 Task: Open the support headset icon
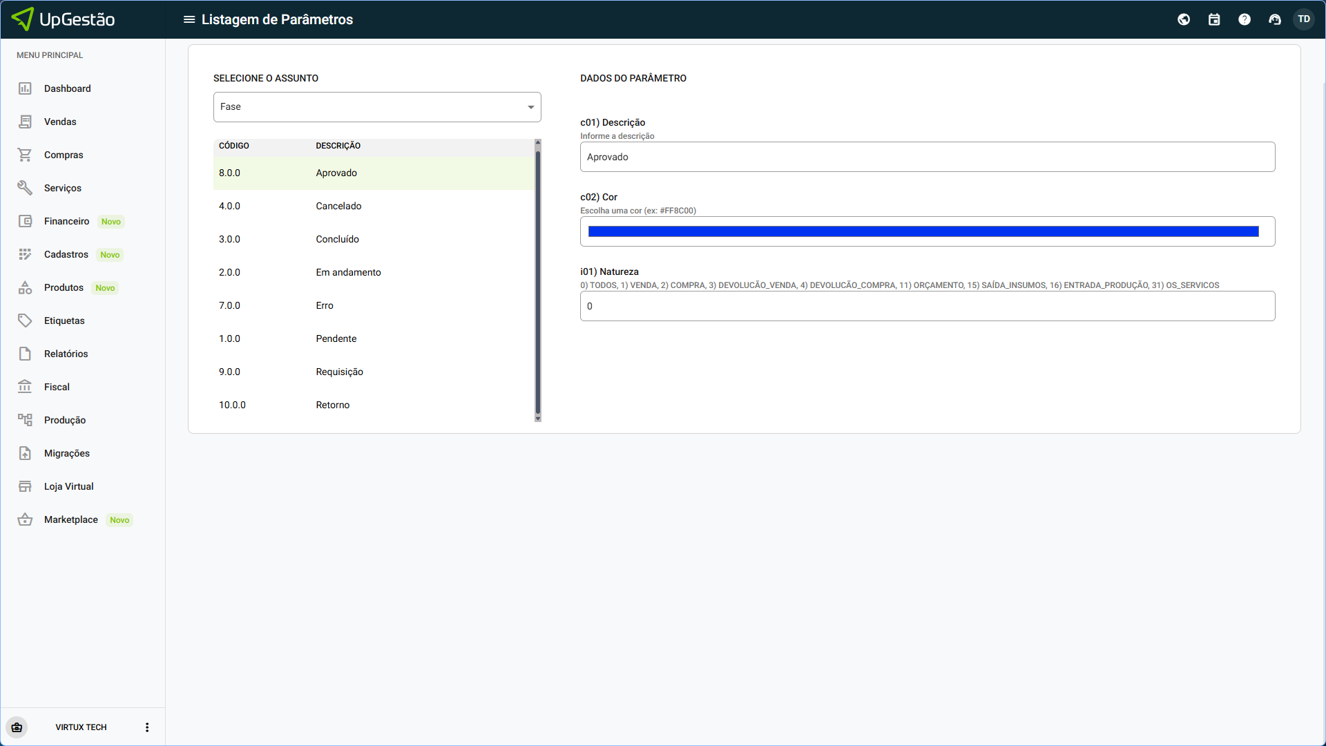(1275, 19)
